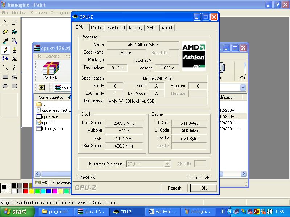Click the OK button in CPU-Z

(204, 188)
